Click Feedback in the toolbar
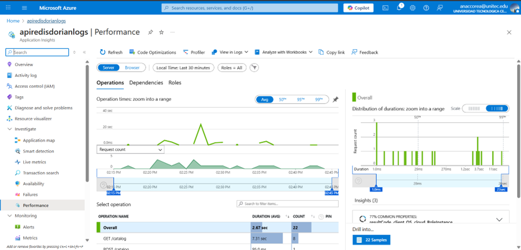This screenshot has height=250, width=521. (365, 52)
